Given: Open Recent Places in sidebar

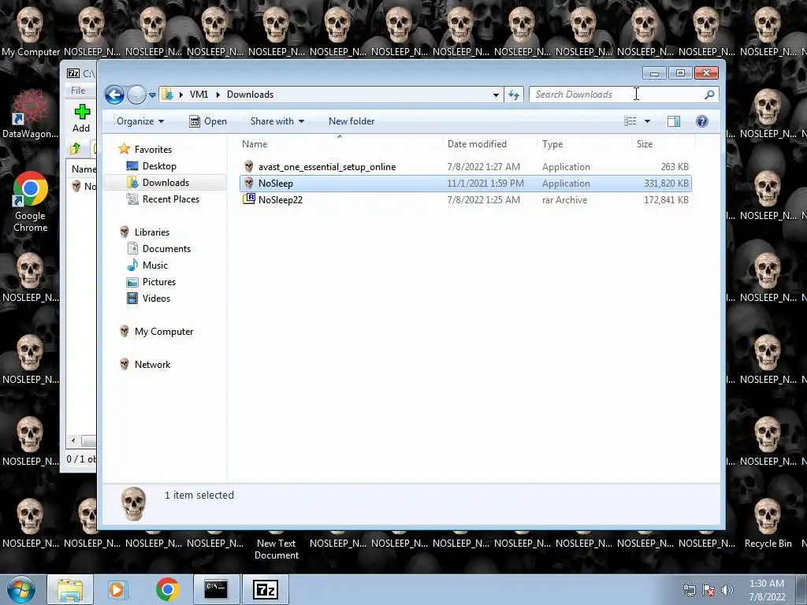Looking at the screenshot, I should coord(171,199).
